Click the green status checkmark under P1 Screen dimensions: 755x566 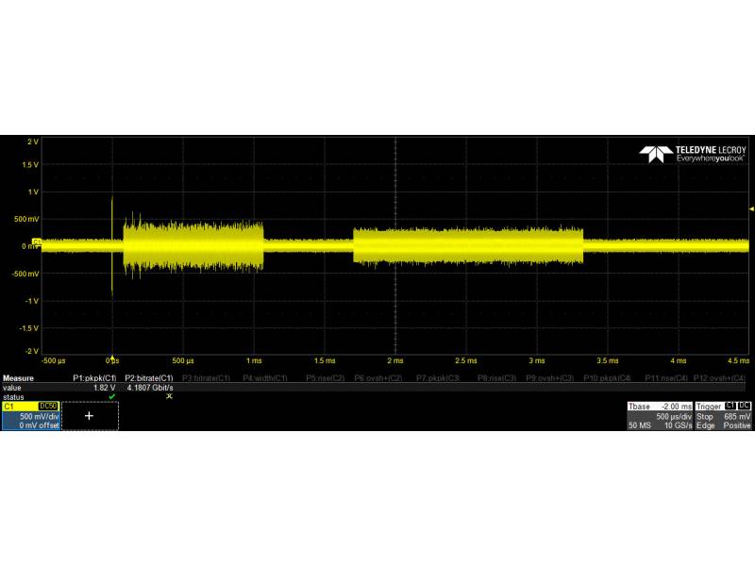pyautogui.click(x=111, y=396)
